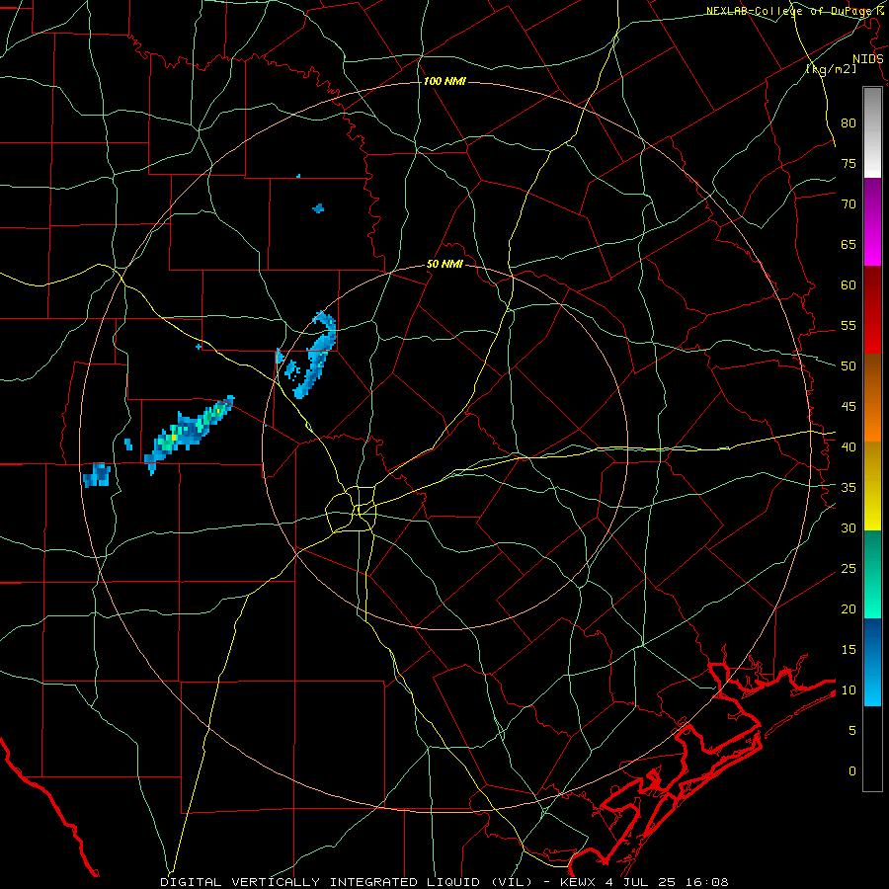Click the curved blue echo near the 50 NMI ring

click(316, 355)
